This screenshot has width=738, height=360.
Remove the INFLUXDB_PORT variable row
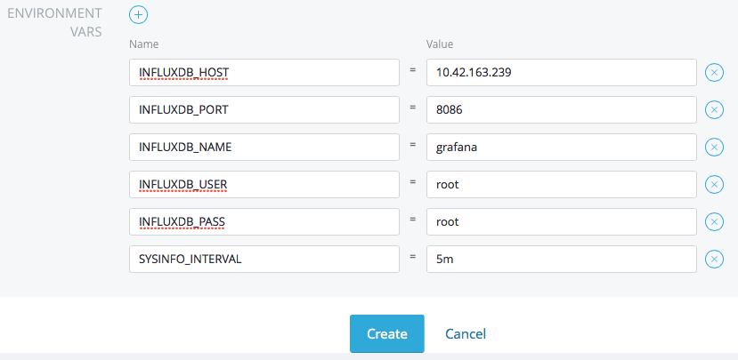pos(714,109)
